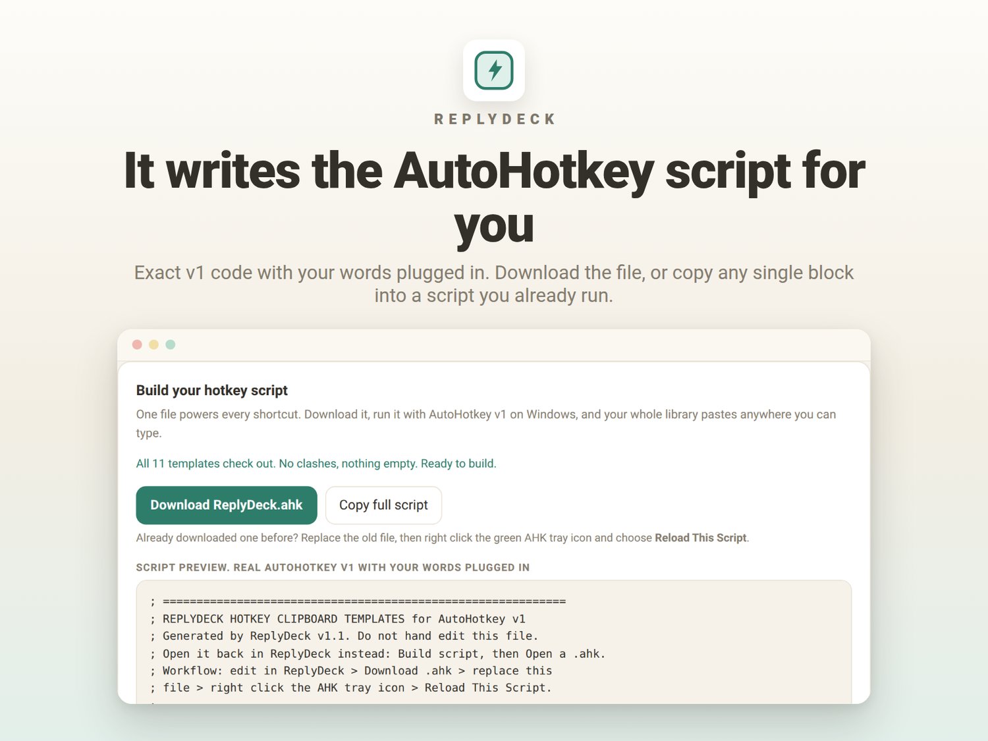Click the code line starting "Workflow: edit in ReplyDeck"

(351, 671)
